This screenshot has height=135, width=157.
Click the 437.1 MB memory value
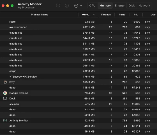coord(89,27)
